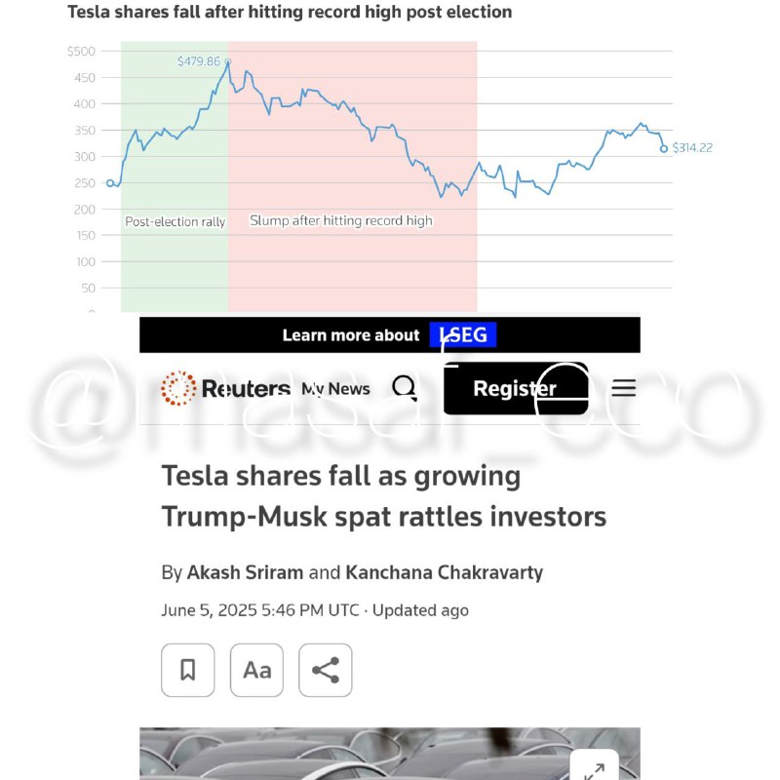
Task: Click the Learn more about LSEG banner
Action: [389, 334]
